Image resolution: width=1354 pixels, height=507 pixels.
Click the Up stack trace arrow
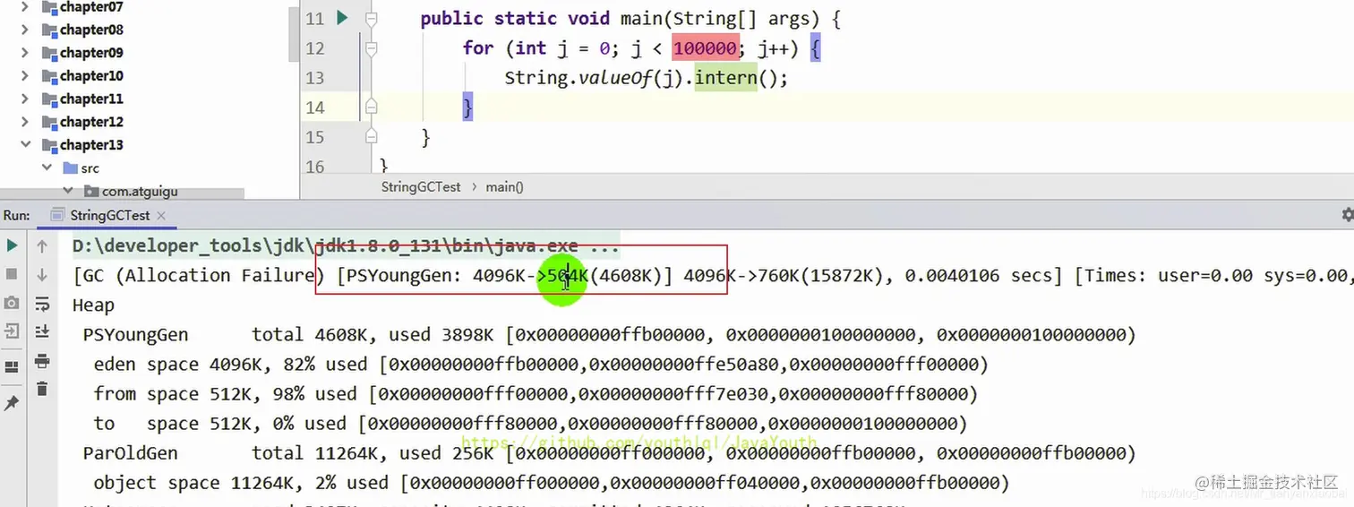pos(42,245)
